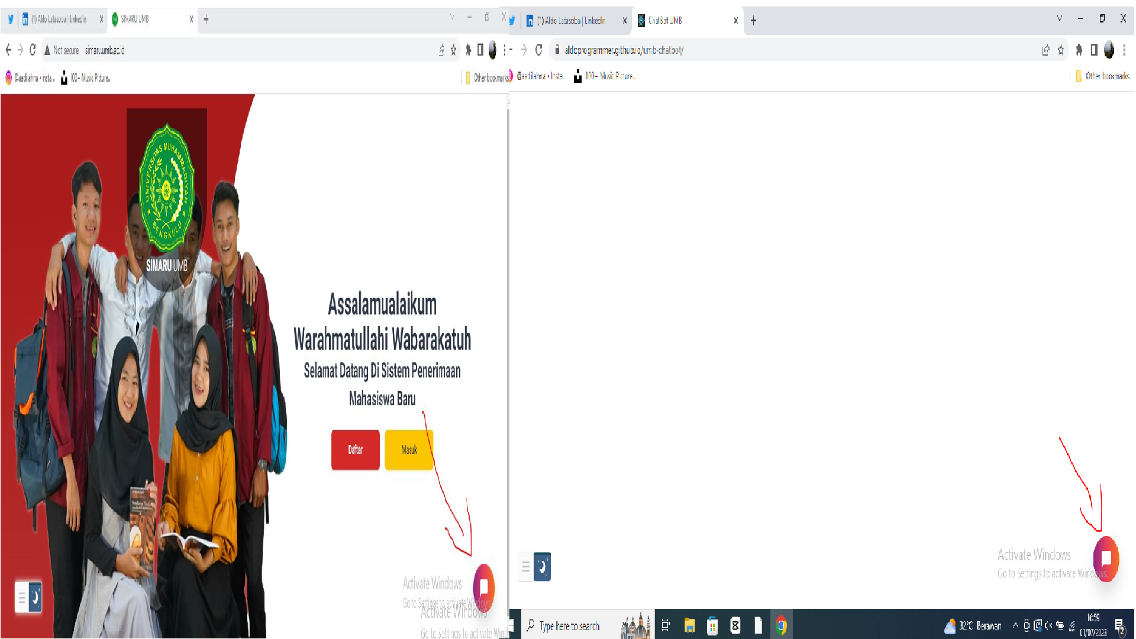Open the chatbot bubble in ChatBot UMB tab
This screenshot has height=639, width=1136.
(1106, 559)
